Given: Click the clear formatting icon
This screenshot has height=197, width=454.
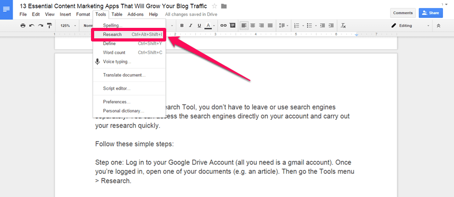Looking at the screenshot, I should tap(343, 25).
